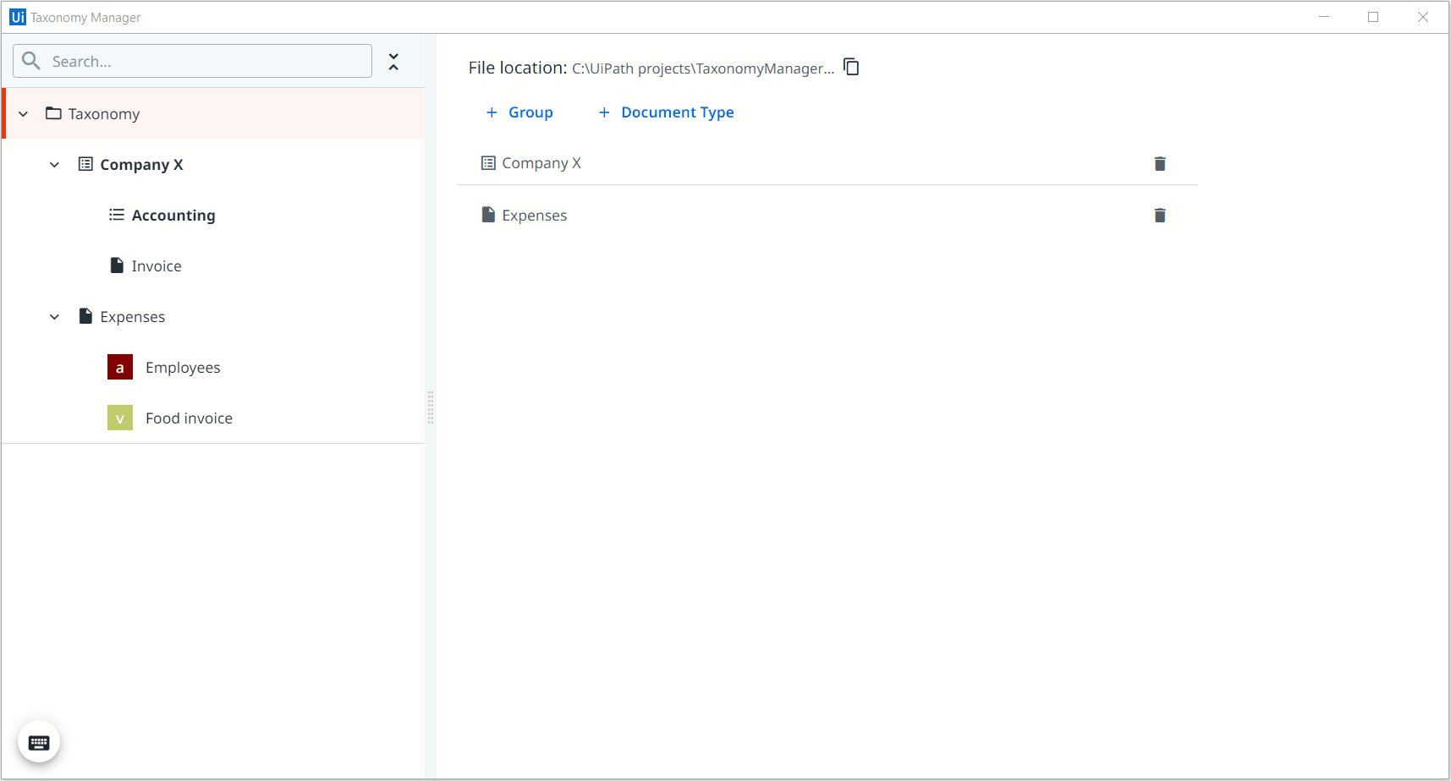Select the Employees field
Screen dimensions: 1451x781
coord(183,368)
